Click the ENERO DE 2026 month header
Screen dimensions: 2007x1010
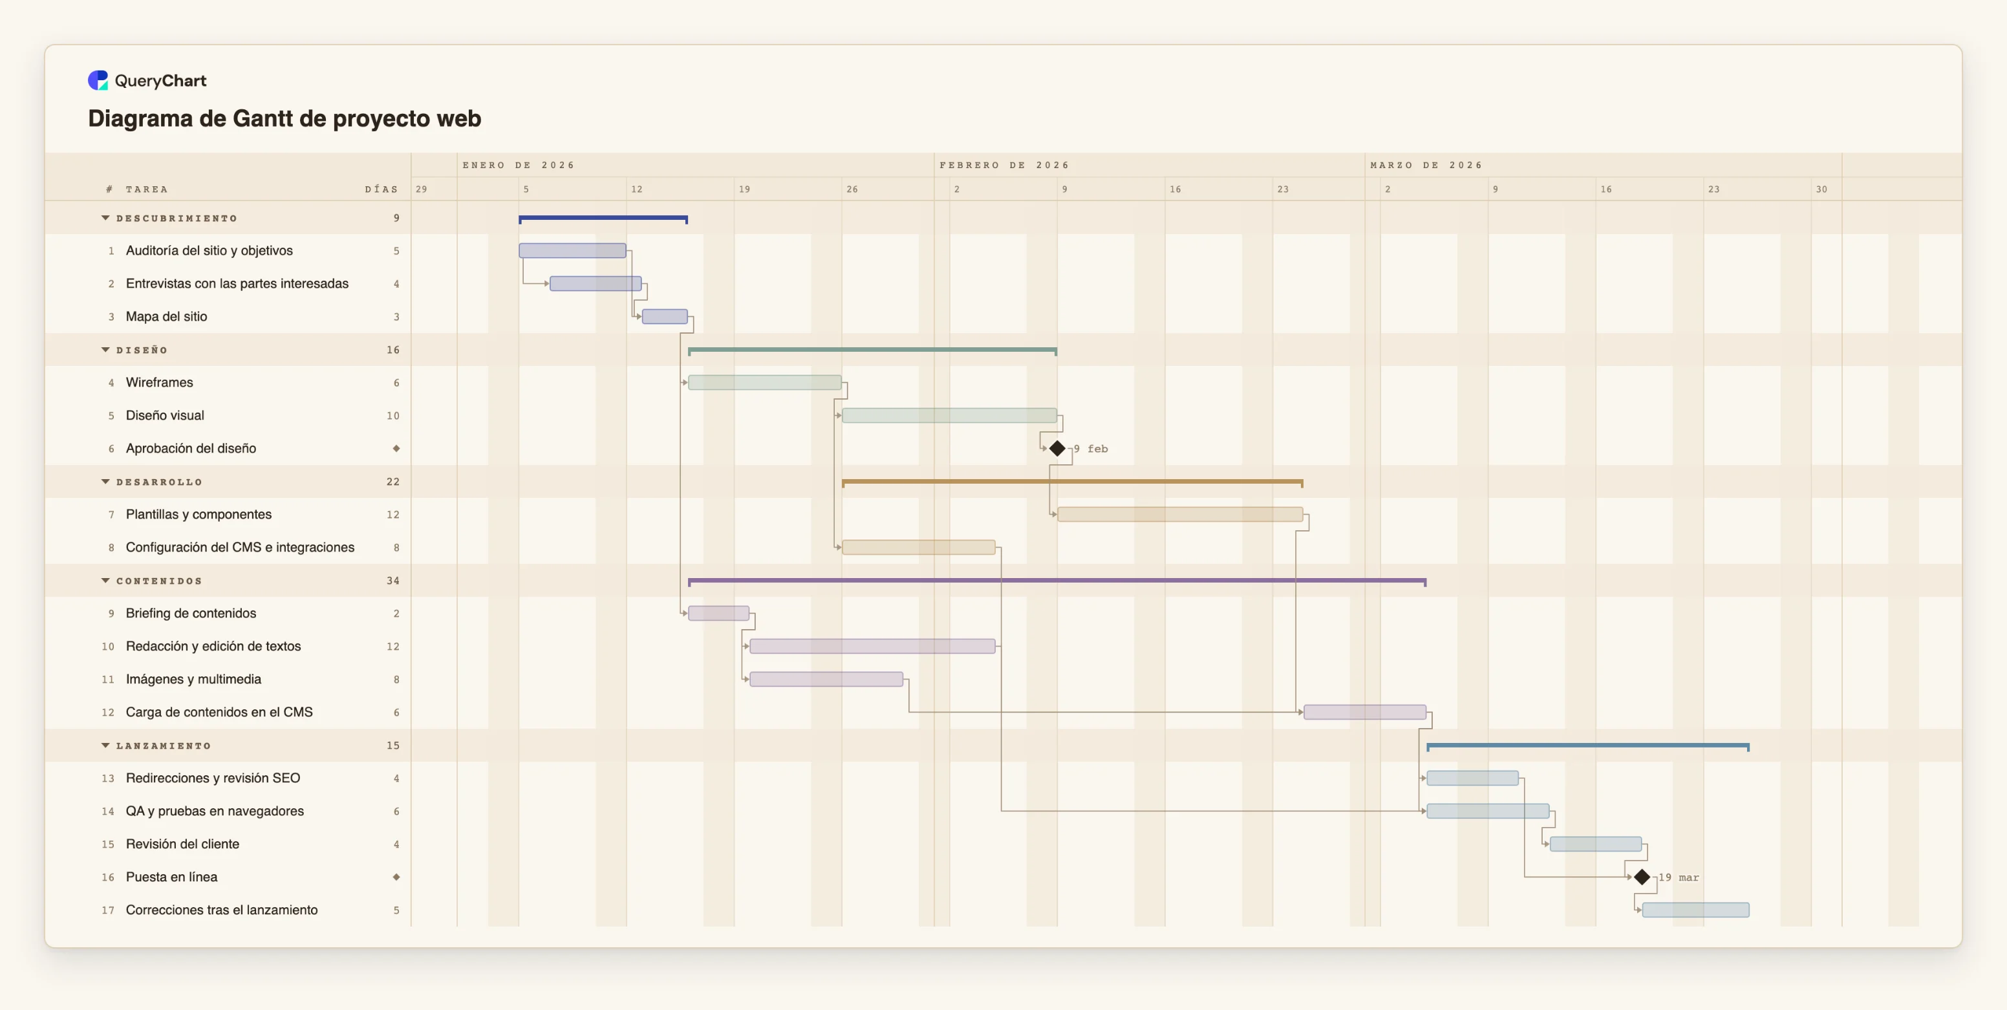[518, 166]
